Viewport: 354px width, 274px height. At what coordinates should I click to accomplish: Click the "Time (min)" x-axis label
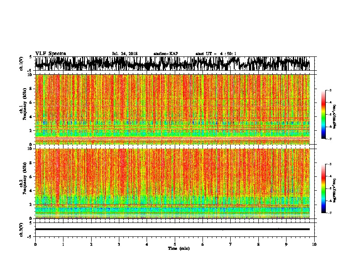pos(179,248)
